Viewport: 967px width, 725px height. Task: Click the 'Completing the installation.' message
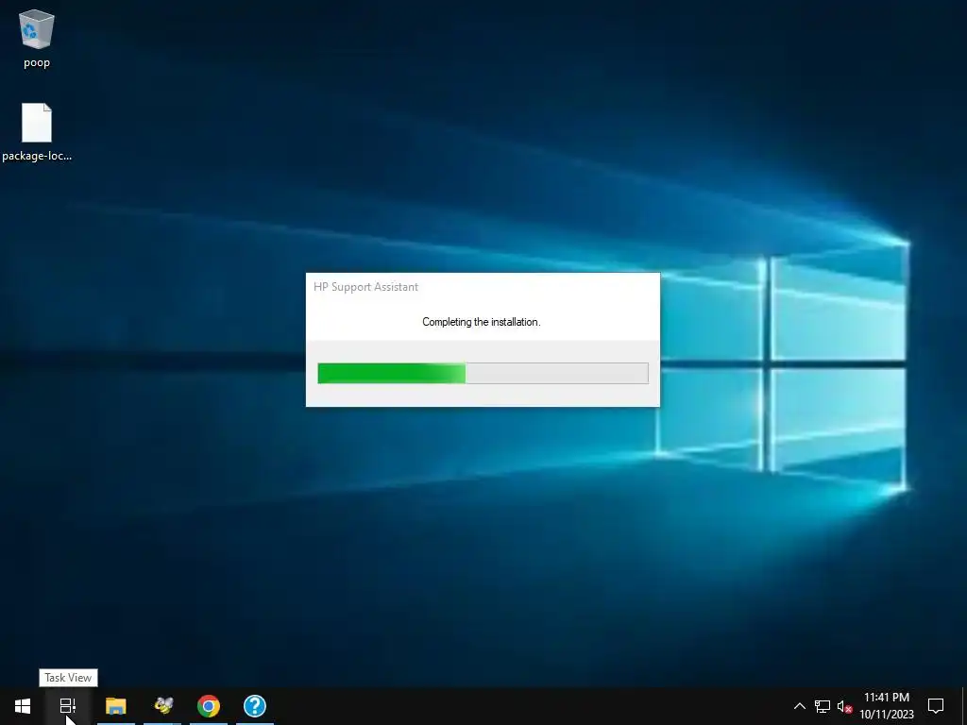click(481, 322)
